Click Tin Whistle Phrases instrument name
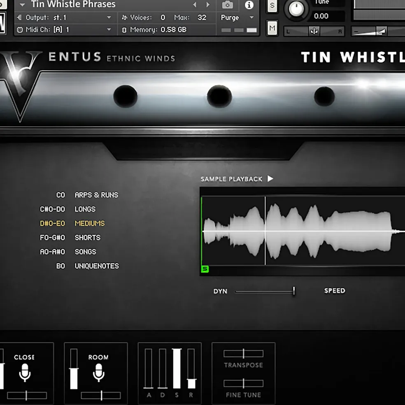 coord(73,4)
